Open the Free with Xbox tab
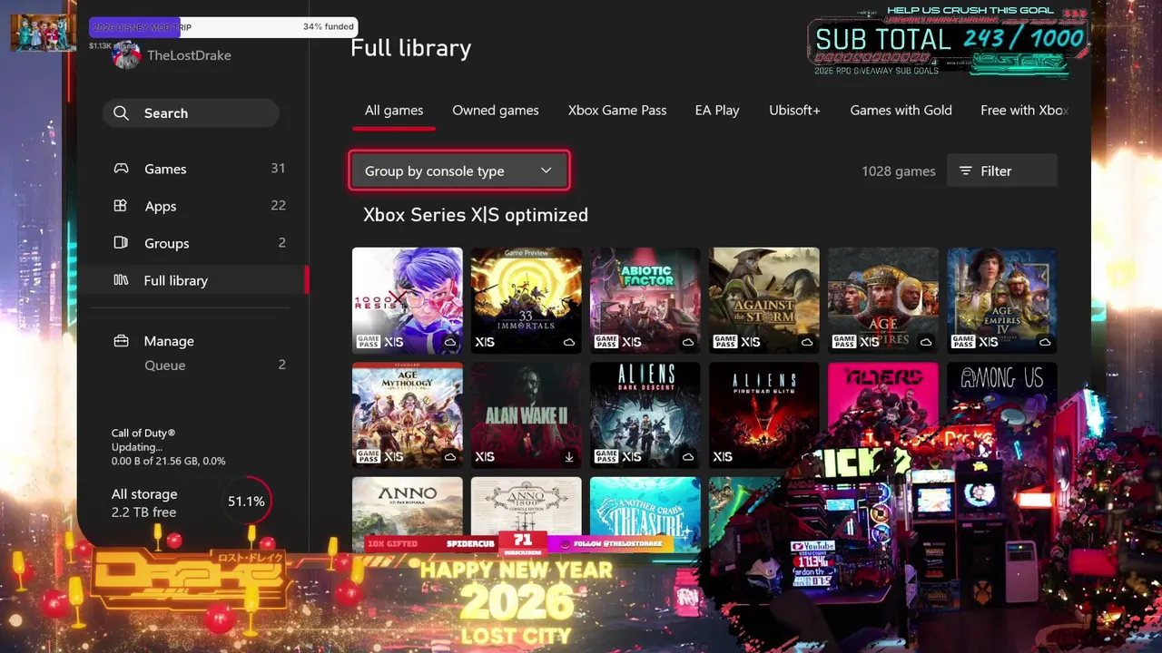This screenshot has height=653, width=1162. point(1024,110)
